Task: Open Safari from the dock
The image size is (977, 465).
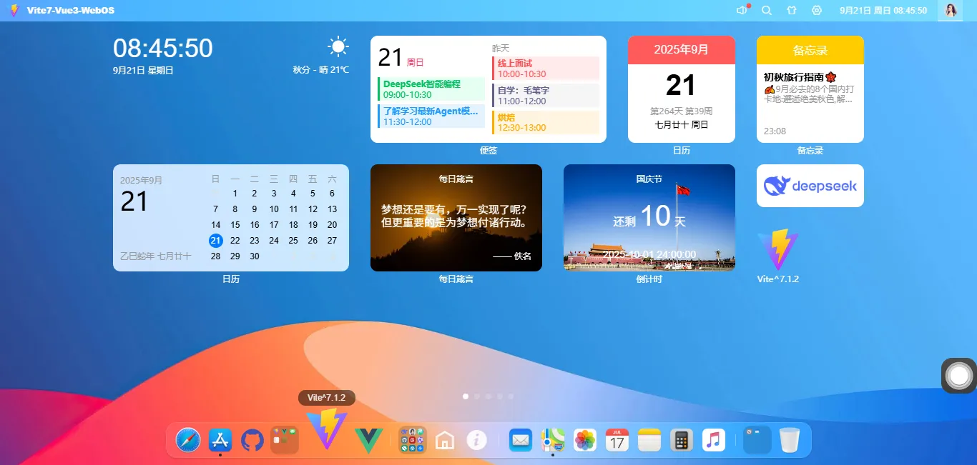Action: tap(187, 440)
